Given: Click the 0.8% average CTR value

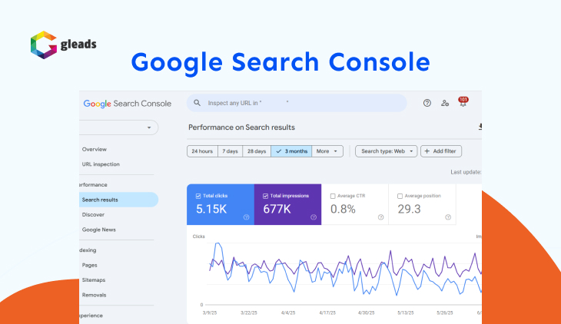Looking at the screenshot, I should 343,209.
